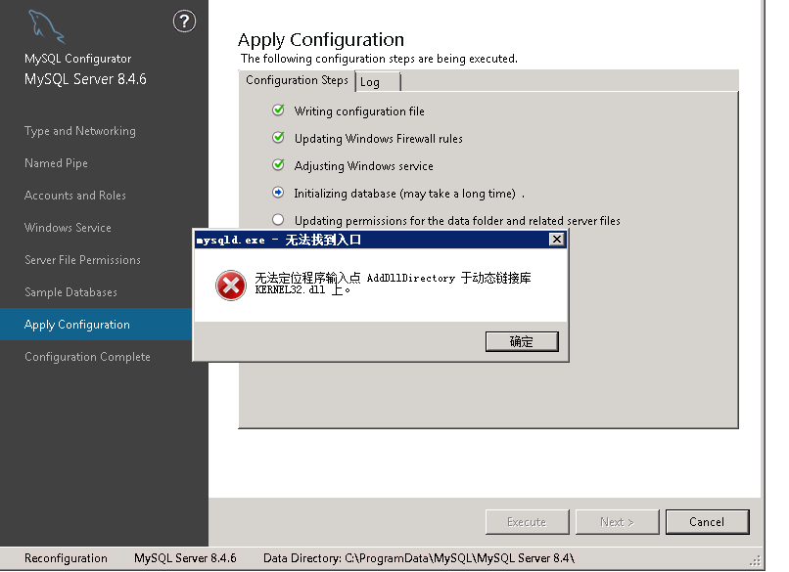Select the Configuration Steps tab
The width and height of the screenshot is (789, 572).
click(297, 80)
